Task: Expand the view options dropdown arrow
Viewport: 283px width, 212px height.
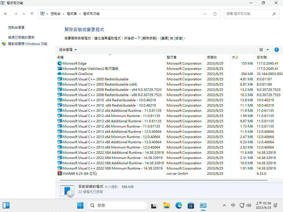Action: pos(268,50)
